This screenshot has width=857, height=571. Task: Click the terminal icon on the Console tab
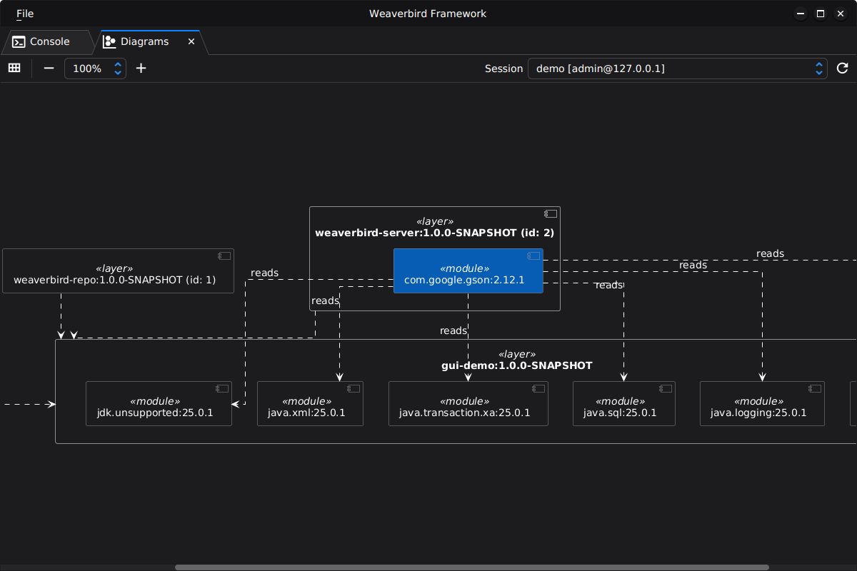click(17, 41)
